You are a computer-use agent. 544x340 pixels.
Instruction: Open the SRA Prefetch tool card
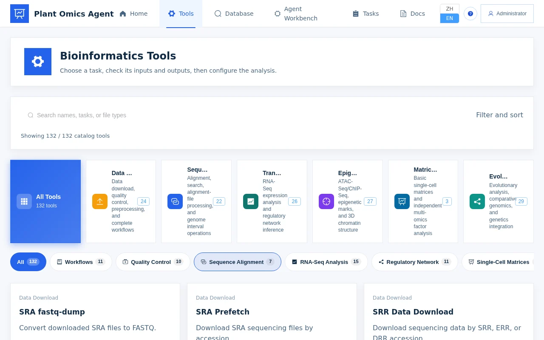[x=272, y=312]
